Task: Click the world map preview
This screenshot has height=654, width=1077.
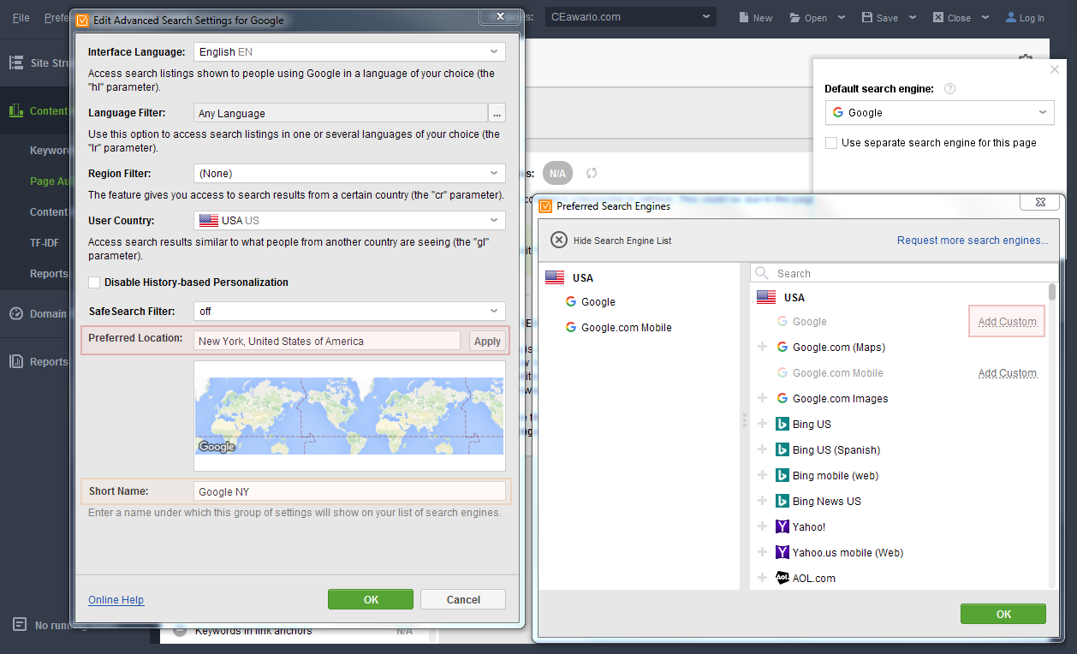Action: (x=349, y=415)
